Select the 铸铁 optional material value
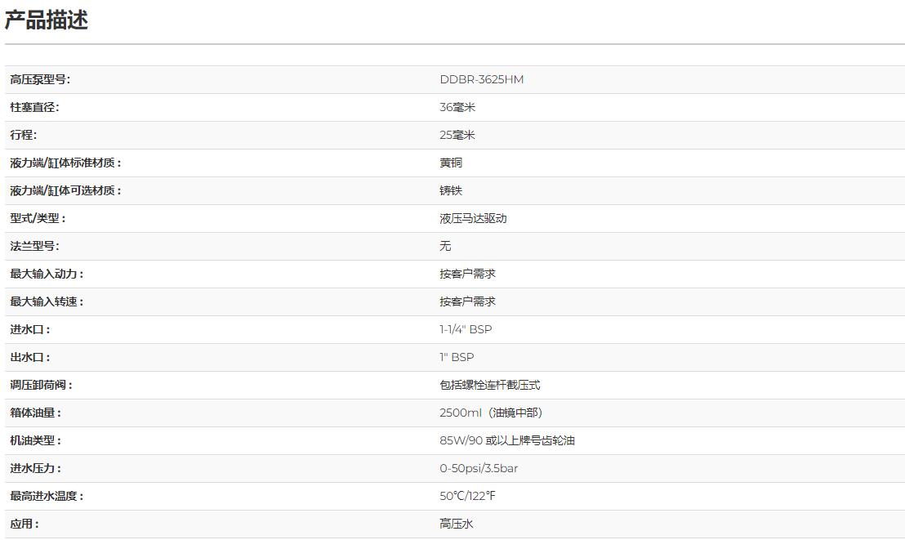Viewport: 905px width, 540px height. (x=451, y=190)
